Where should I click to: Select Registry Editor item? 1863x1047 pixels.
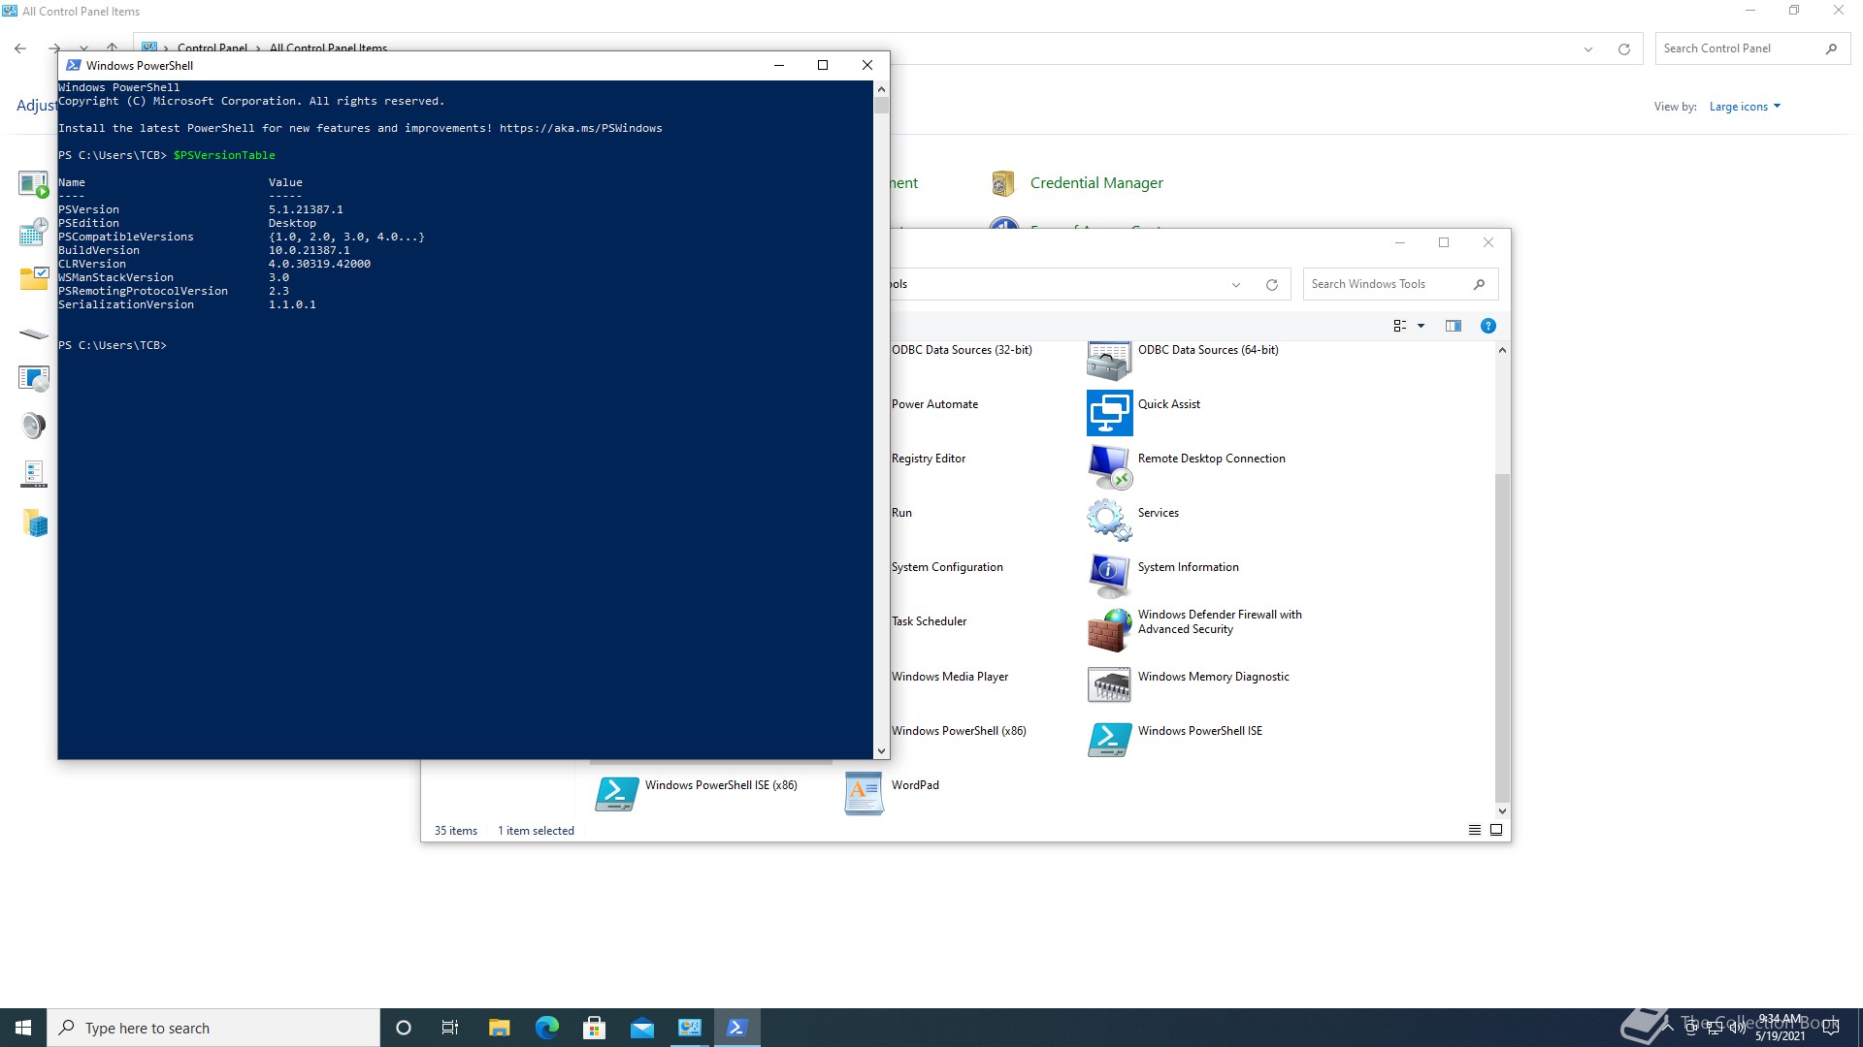click(x=929, y=459)
